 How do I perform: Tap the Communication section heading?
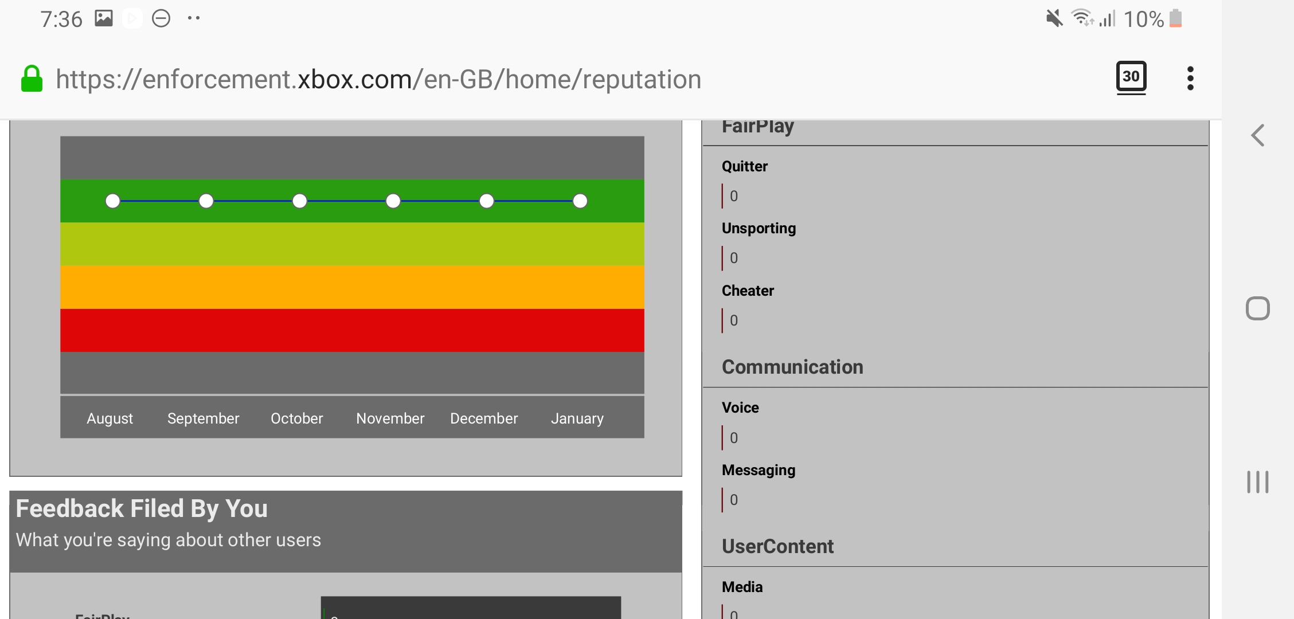[792, 367]
